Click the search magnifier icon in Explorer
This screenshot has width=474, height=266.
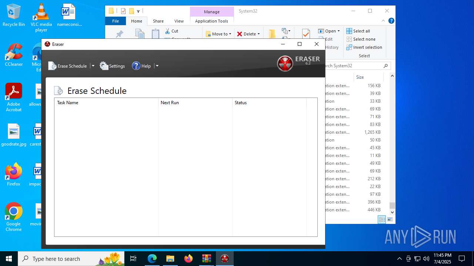tap(385, 66)
